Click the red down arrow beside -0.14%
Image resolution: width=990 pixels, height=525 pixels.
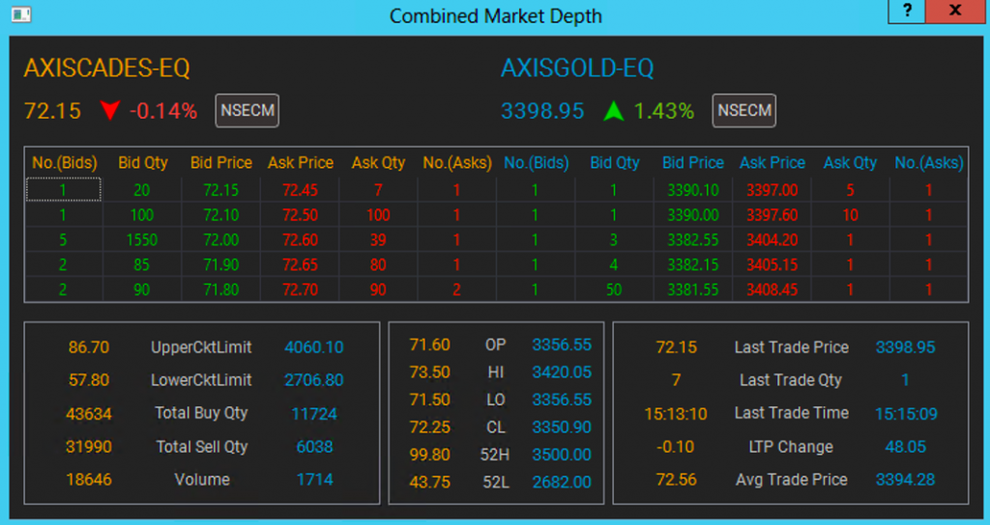point(110,111)
